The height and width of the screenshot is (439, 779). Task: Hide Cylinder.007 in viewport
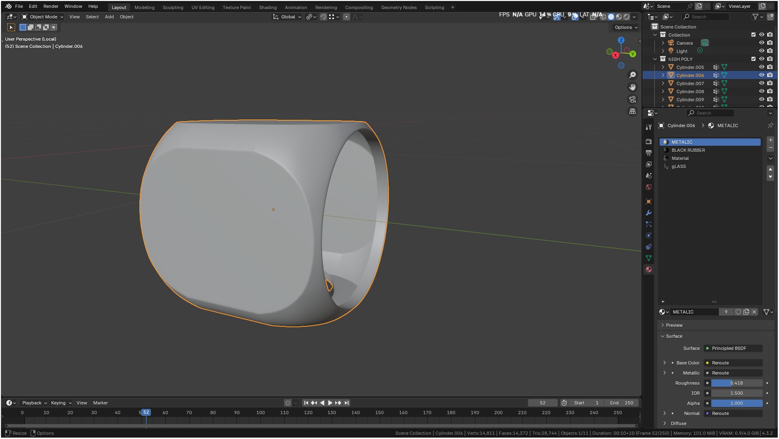tap(762, 83)
